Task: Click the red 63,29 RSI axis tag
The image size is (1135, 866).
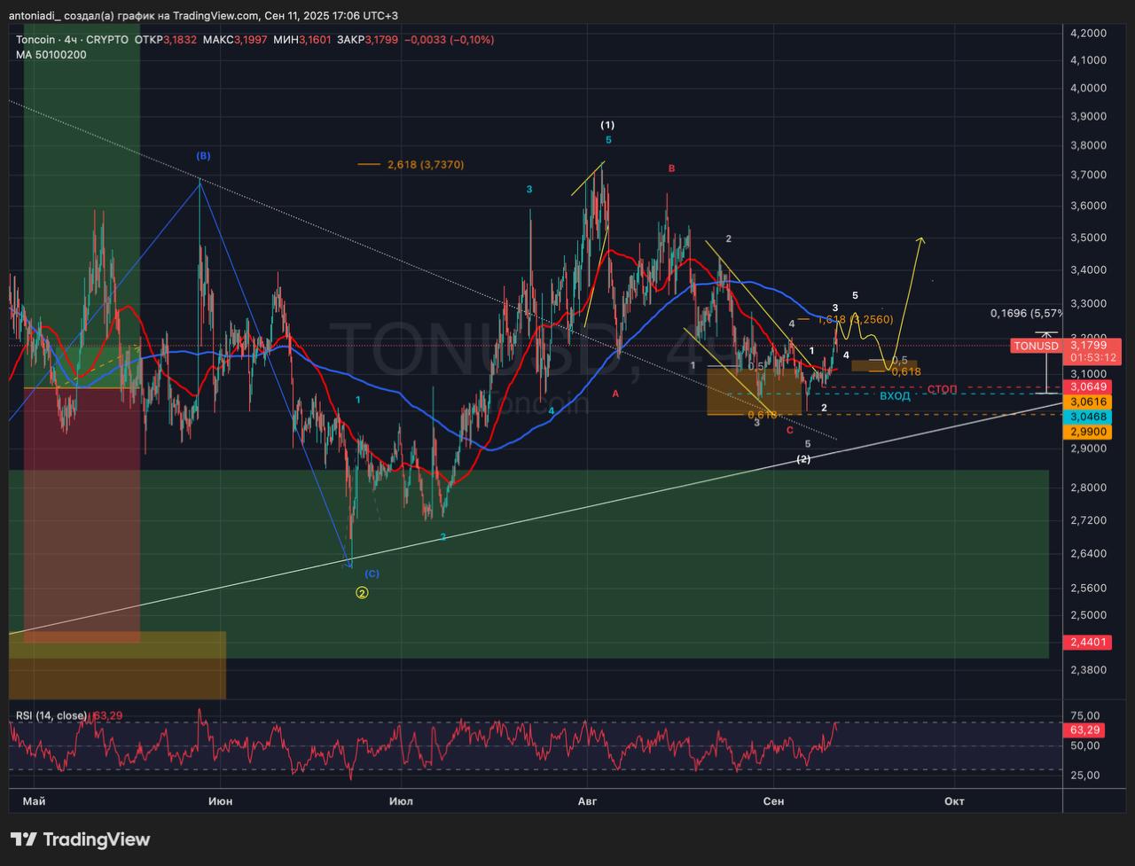Action: [x=1085, y=729]
